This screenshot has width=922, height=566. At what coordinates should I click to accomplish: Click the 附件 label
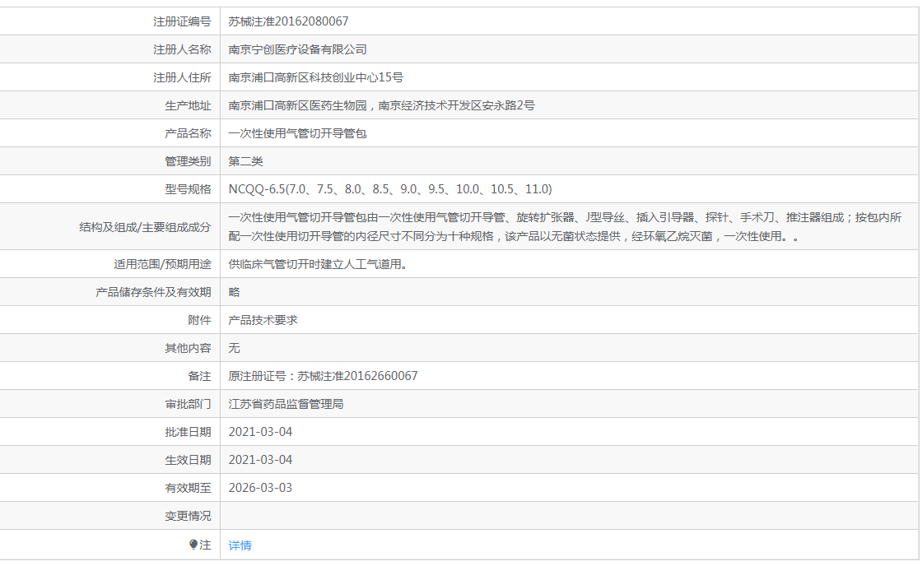pos(199,320)
